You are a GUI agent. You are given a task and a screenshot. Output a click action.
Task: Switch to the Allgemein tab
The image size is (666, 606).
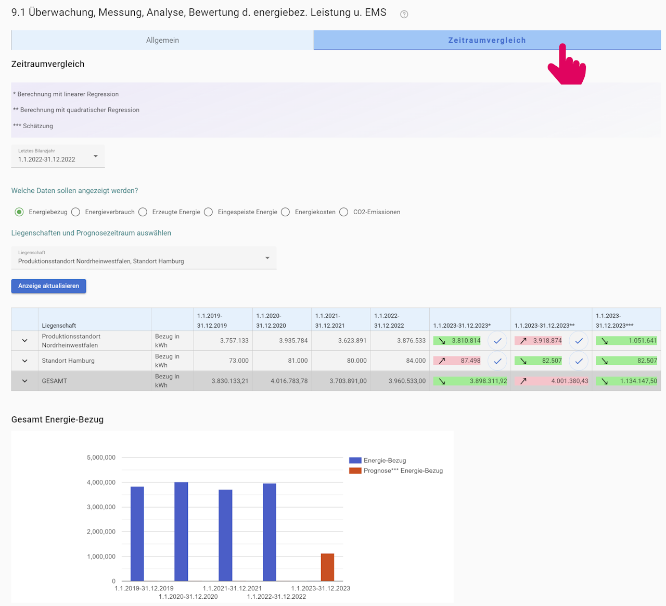(x=162, y=40)
